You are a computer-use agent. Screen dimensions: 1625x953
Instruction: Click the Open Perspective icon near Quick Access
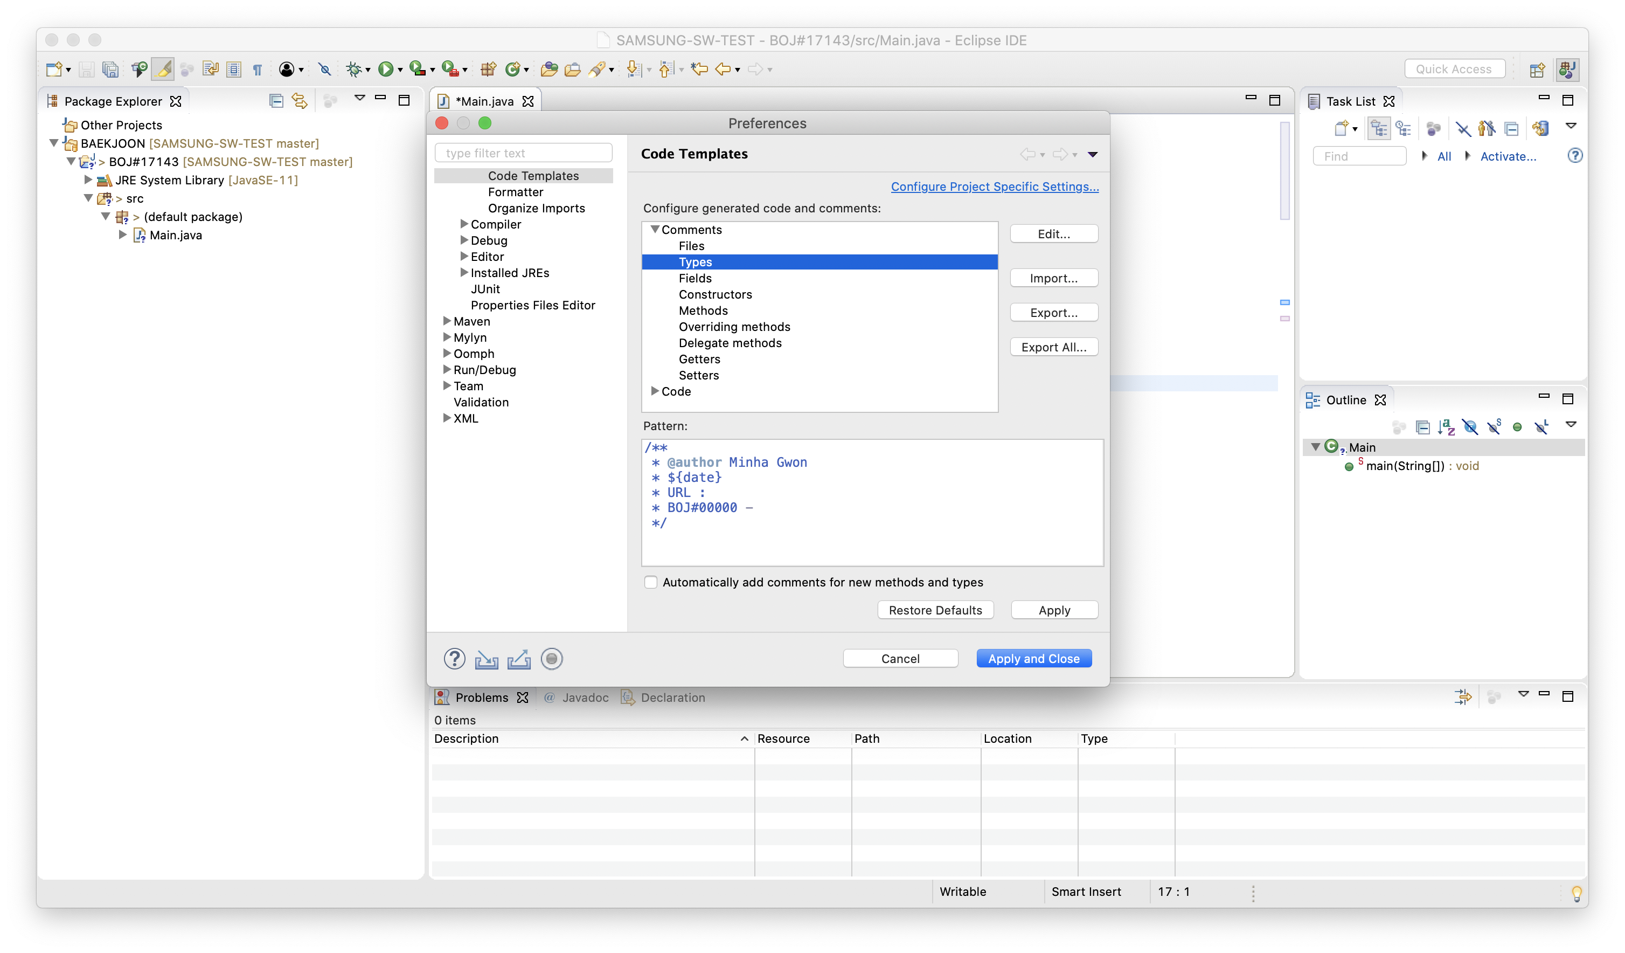click(x=1537, y=69)
